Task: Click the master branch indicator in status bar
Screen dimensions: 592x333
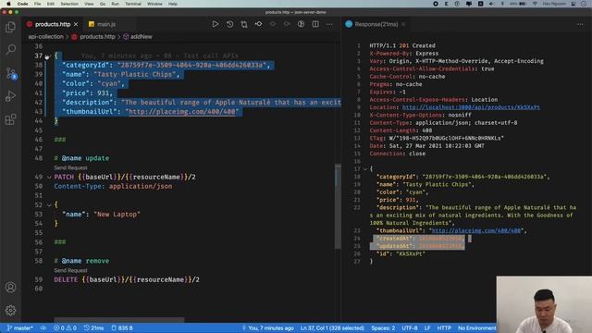Action: [20, 328]
